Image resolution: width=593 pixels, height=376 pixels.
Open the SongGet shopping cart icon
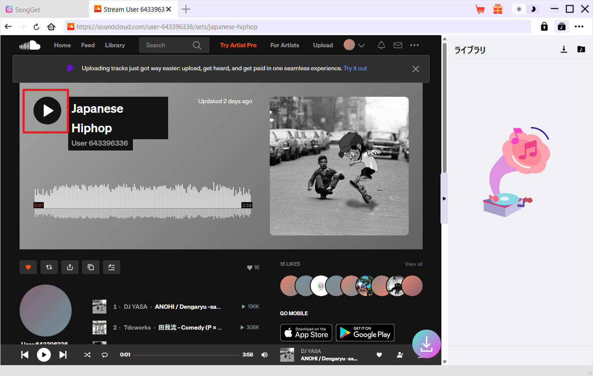[x=480, y=9]
